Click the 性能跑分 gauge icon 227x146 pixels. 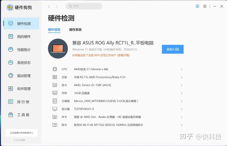click(x=11, y=50)
